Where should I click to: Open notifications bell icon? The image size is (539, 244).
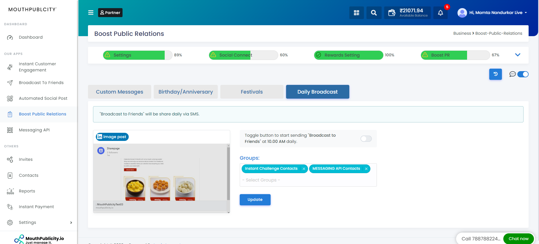click(x=440, y=13)
